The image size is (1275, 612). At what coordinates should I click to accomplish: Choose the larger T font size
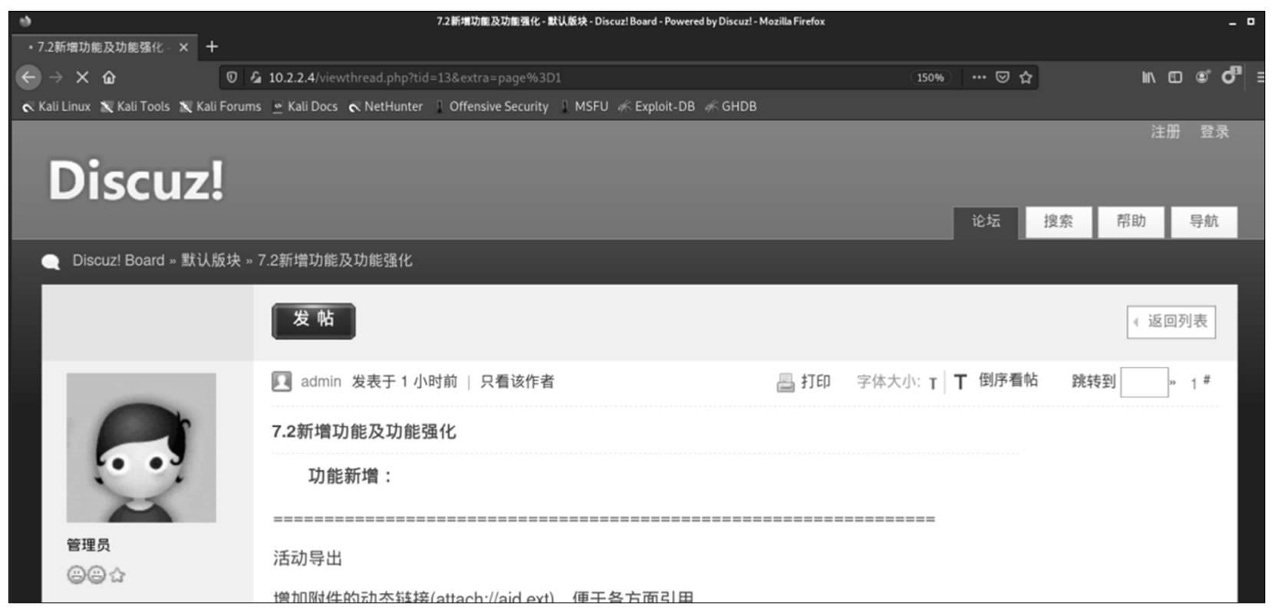[960, 382]
